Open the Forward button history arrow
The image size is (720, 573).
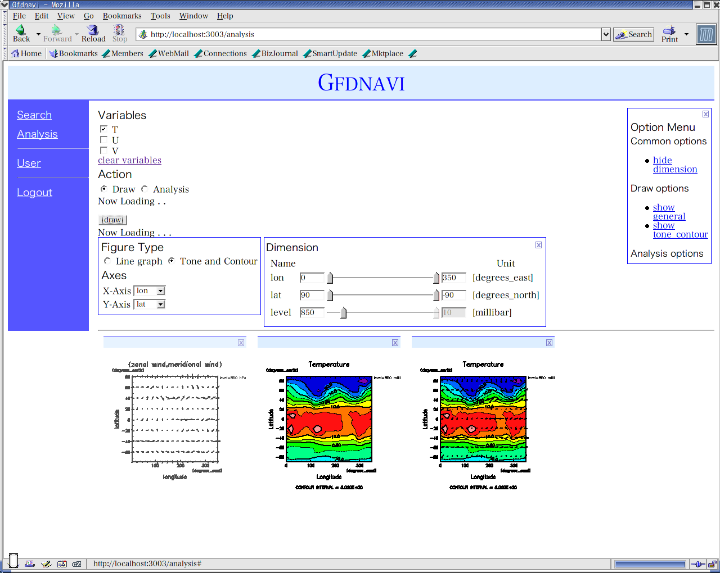76,34
